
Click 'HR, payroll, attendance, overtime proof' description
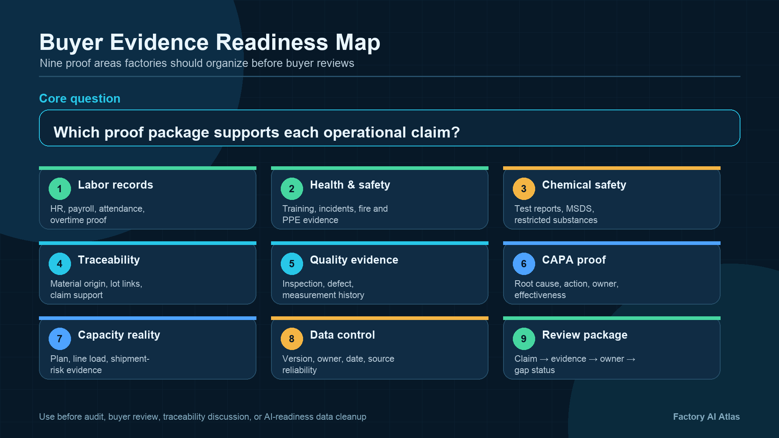coord(97,214)
